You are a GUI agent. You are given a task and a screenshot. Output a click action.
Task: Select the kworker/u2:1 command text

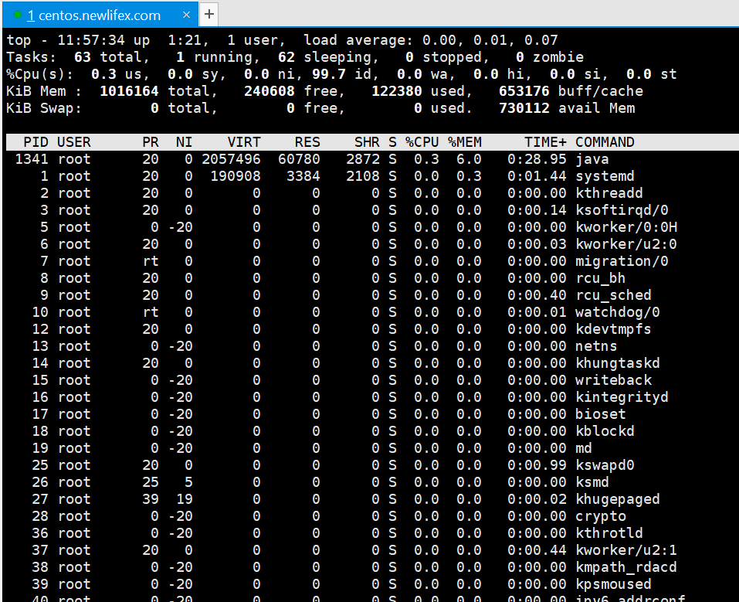[x=626, y=549]
